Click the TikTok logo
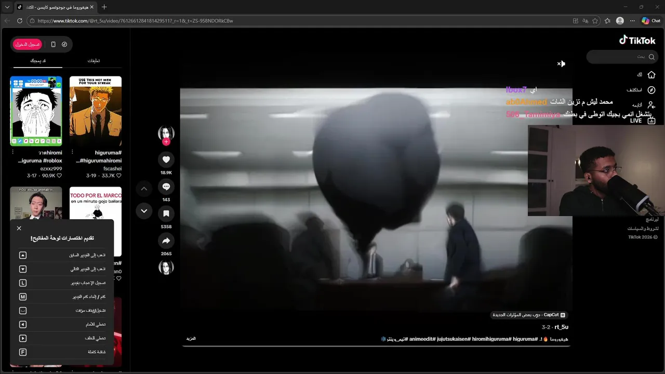 tap(637, 40)
